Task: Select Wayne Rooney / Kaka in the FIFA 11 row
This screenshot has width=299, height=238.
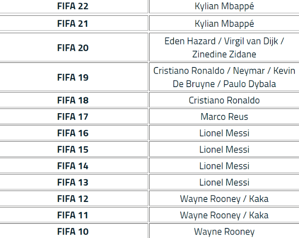Action: coord(224,215)
